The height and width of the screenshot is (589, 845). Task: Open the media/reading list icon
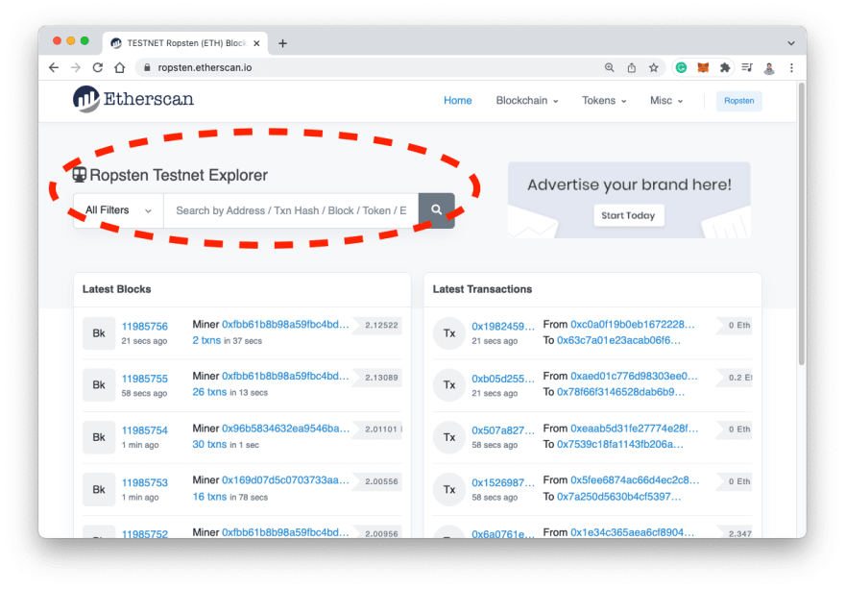point(747,67)
